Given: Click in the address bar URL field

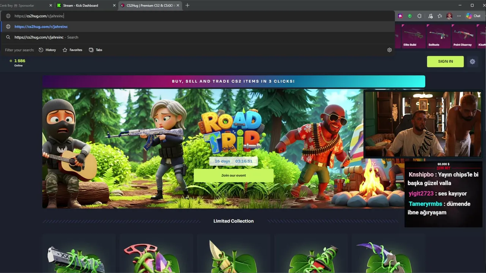Looking at the screenshot, I should click(x=197, y=16).
